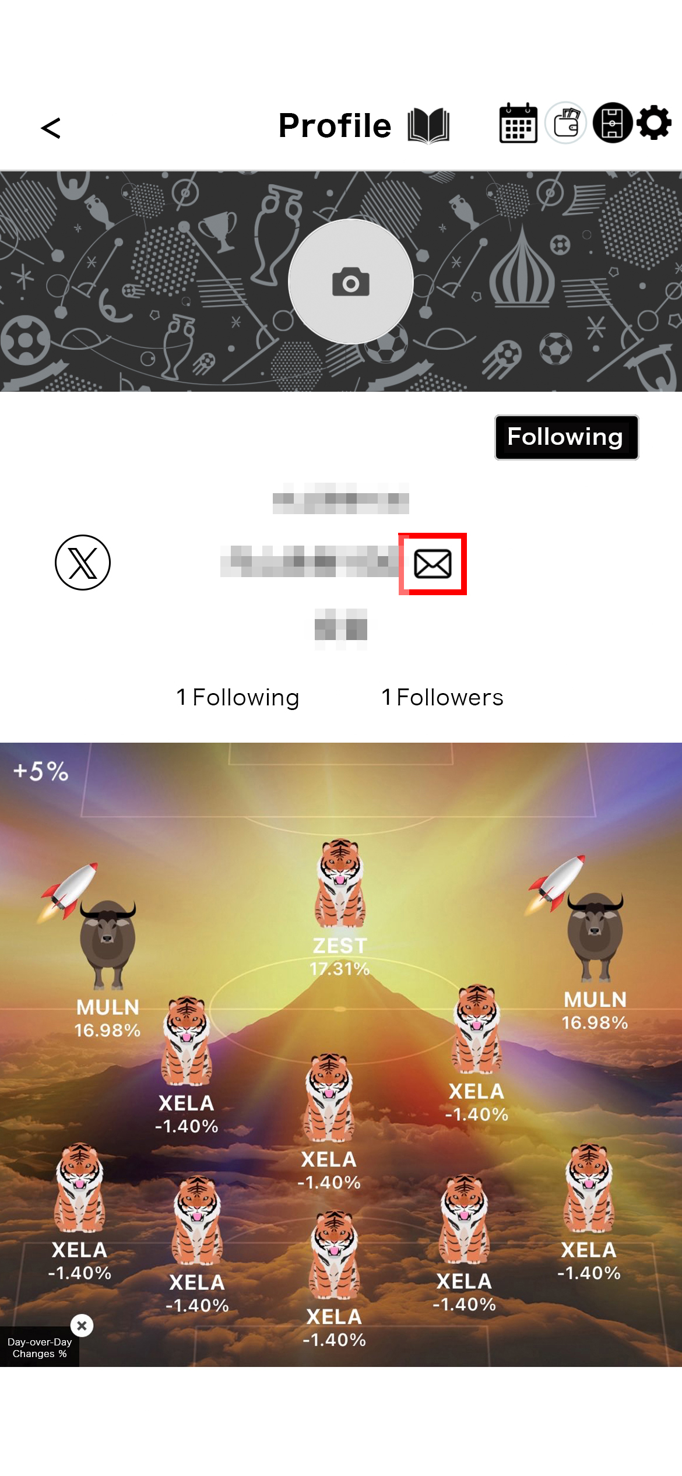The height and width of the screenshot is (1476, 682).
Task: Tap the camera profile photo placeholder
Action: (351, 282)
